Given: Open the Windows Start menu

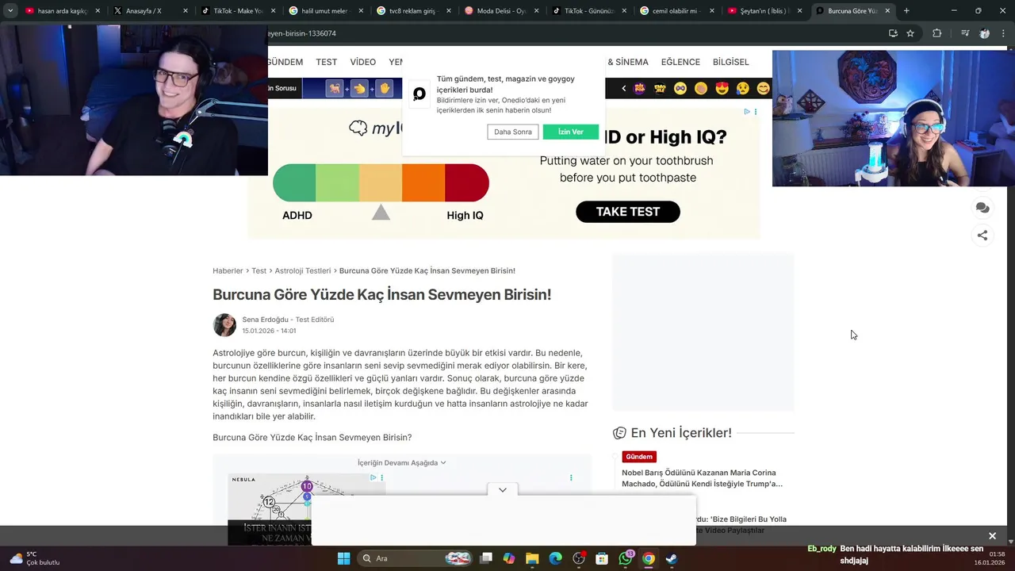Looking at the screenshot, I should tap(343, 558).
